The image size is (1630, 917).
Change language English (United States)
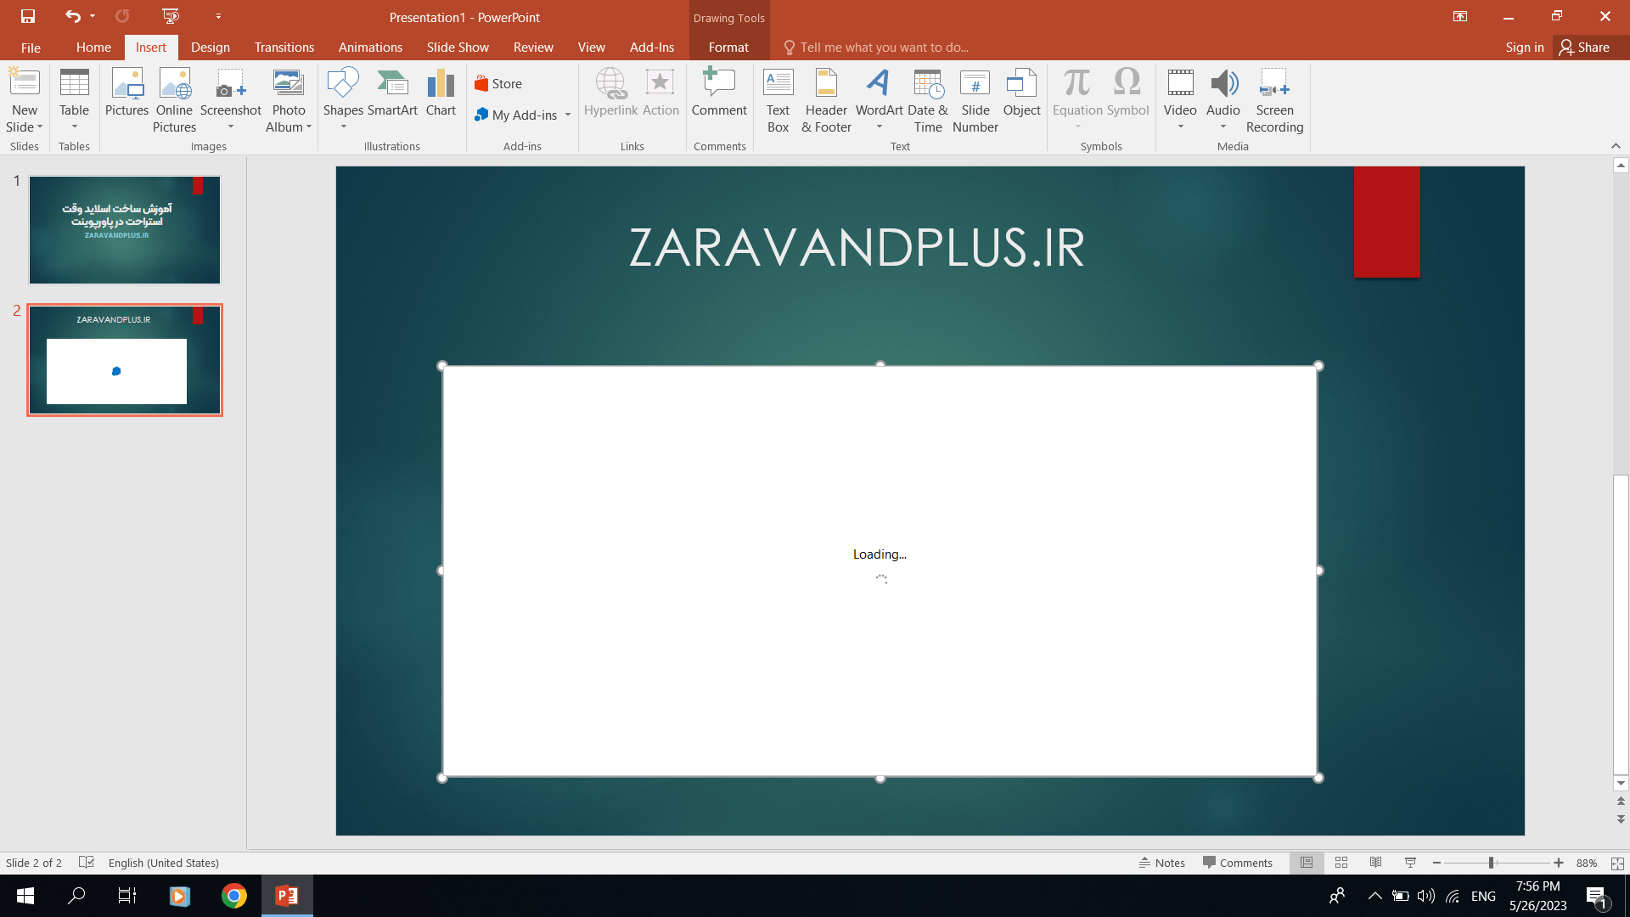coord(164,863)
